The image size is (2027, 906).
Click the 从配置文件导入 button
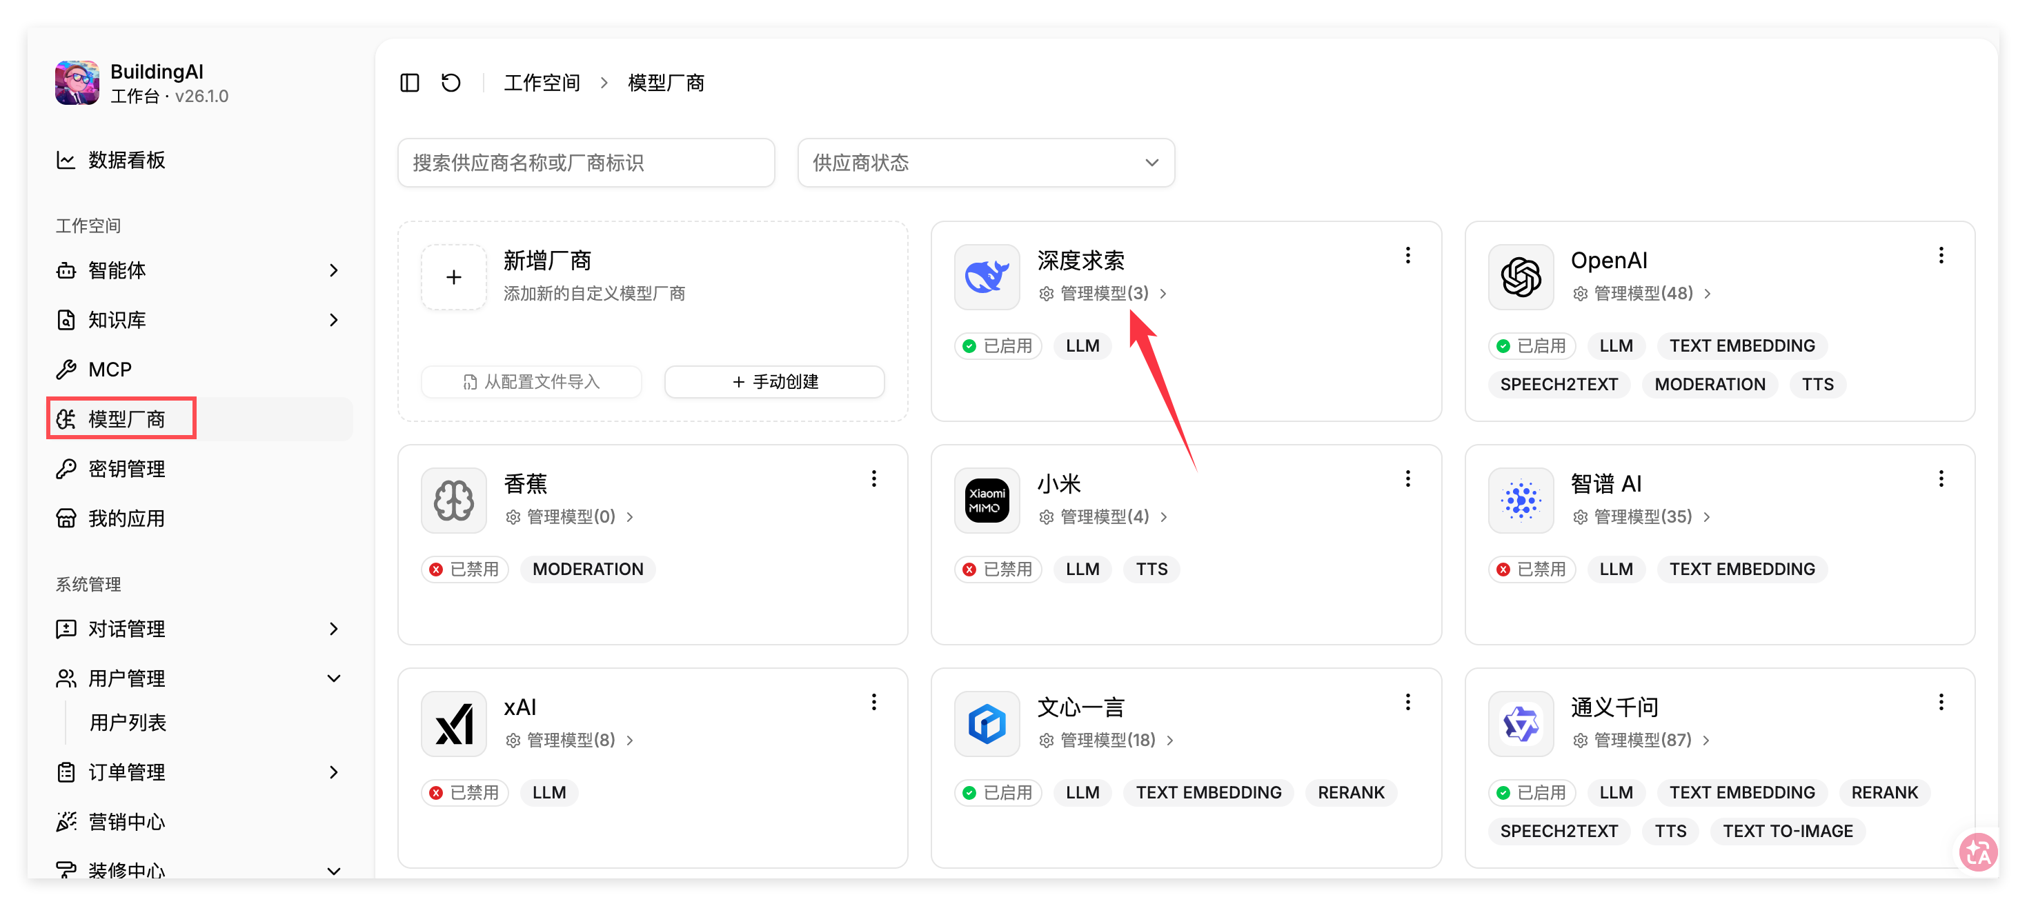point(532,382)
